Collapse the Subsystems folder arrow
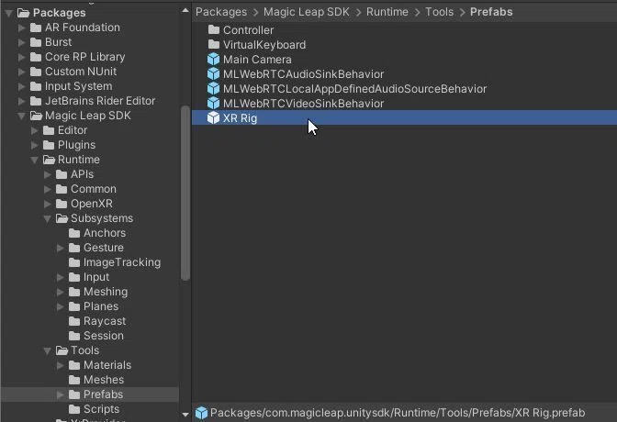 (47, 218)
